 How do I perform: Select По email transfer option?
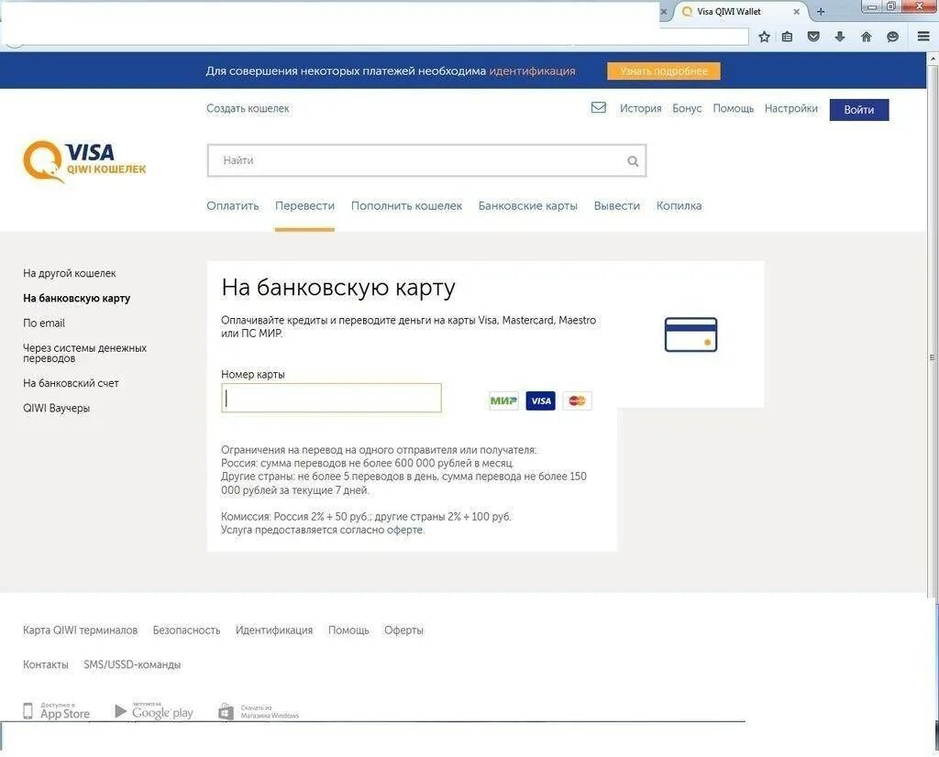(44, 324)
